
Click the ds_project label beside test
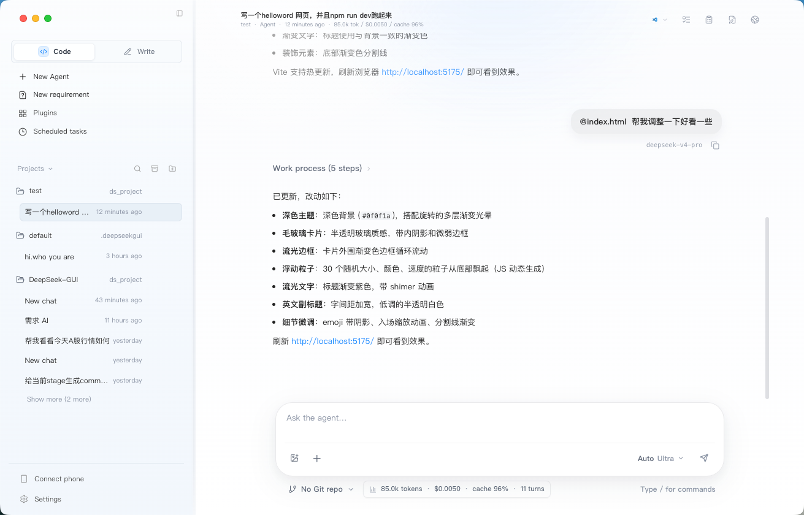pos(126,191)
